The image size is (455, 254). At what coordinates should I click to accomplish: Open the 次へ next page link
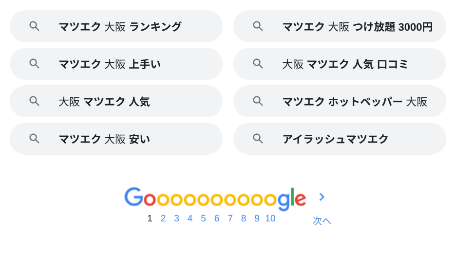tap(322, 220)
